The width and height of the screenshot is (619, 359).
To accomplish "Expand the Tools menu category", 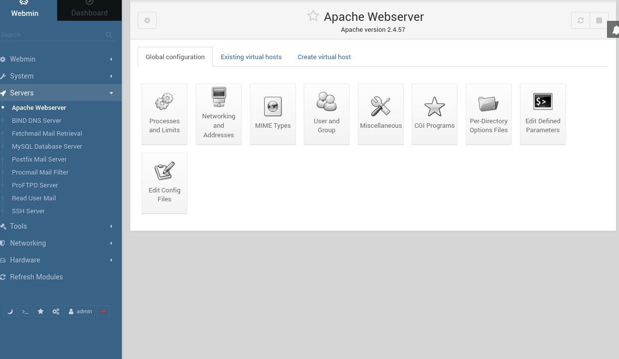I will point(61,226).
